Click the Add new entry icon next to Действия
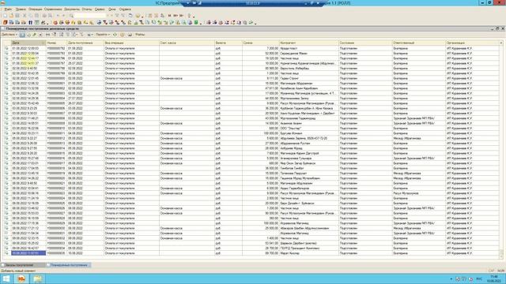506x284 pixels. (22, 35)
